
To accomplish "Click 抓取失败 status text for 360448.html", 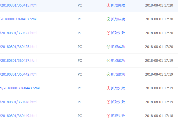I will click(x=118, y=102).
